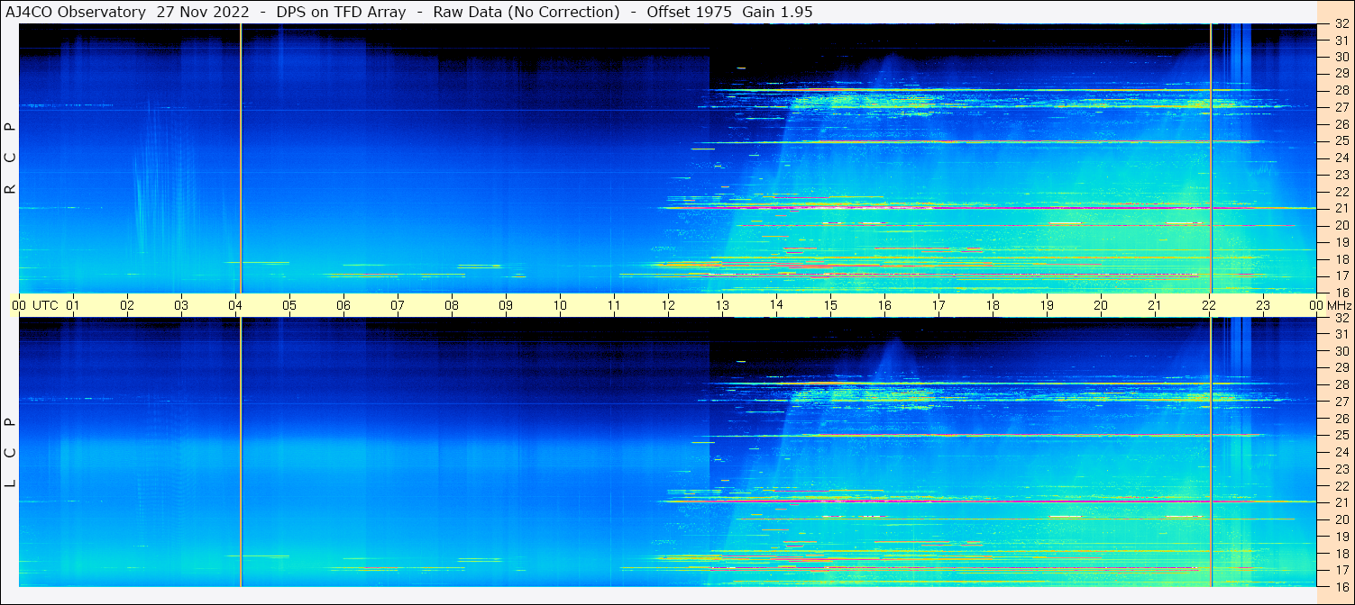This screenshot has height=605, width=1355.
Task: Click the 18 UTC label on time axis
Action: click(993, 305)
